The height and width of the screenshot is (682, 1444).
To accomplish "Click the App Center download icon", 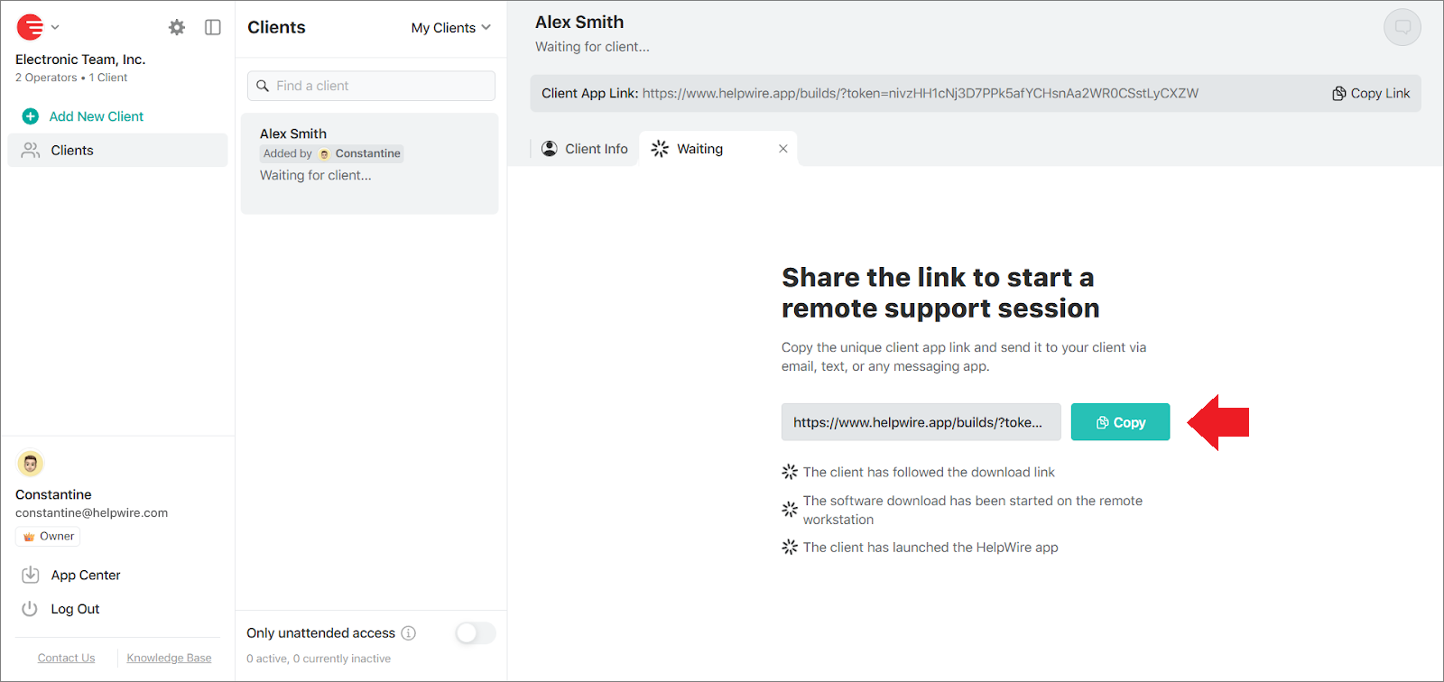I will pyautogui.click(x=30, y=575).
